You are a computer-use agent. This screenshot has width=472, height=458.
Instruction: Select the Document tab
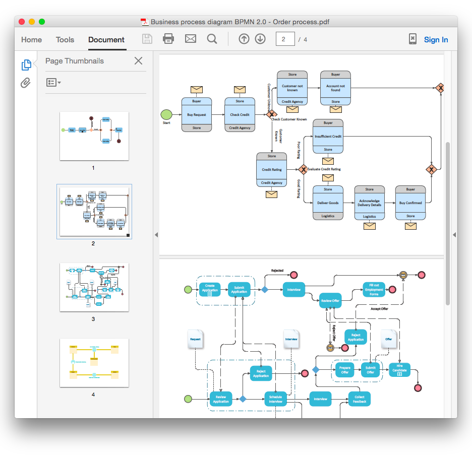pyautogui.click(x=106, y=39)
